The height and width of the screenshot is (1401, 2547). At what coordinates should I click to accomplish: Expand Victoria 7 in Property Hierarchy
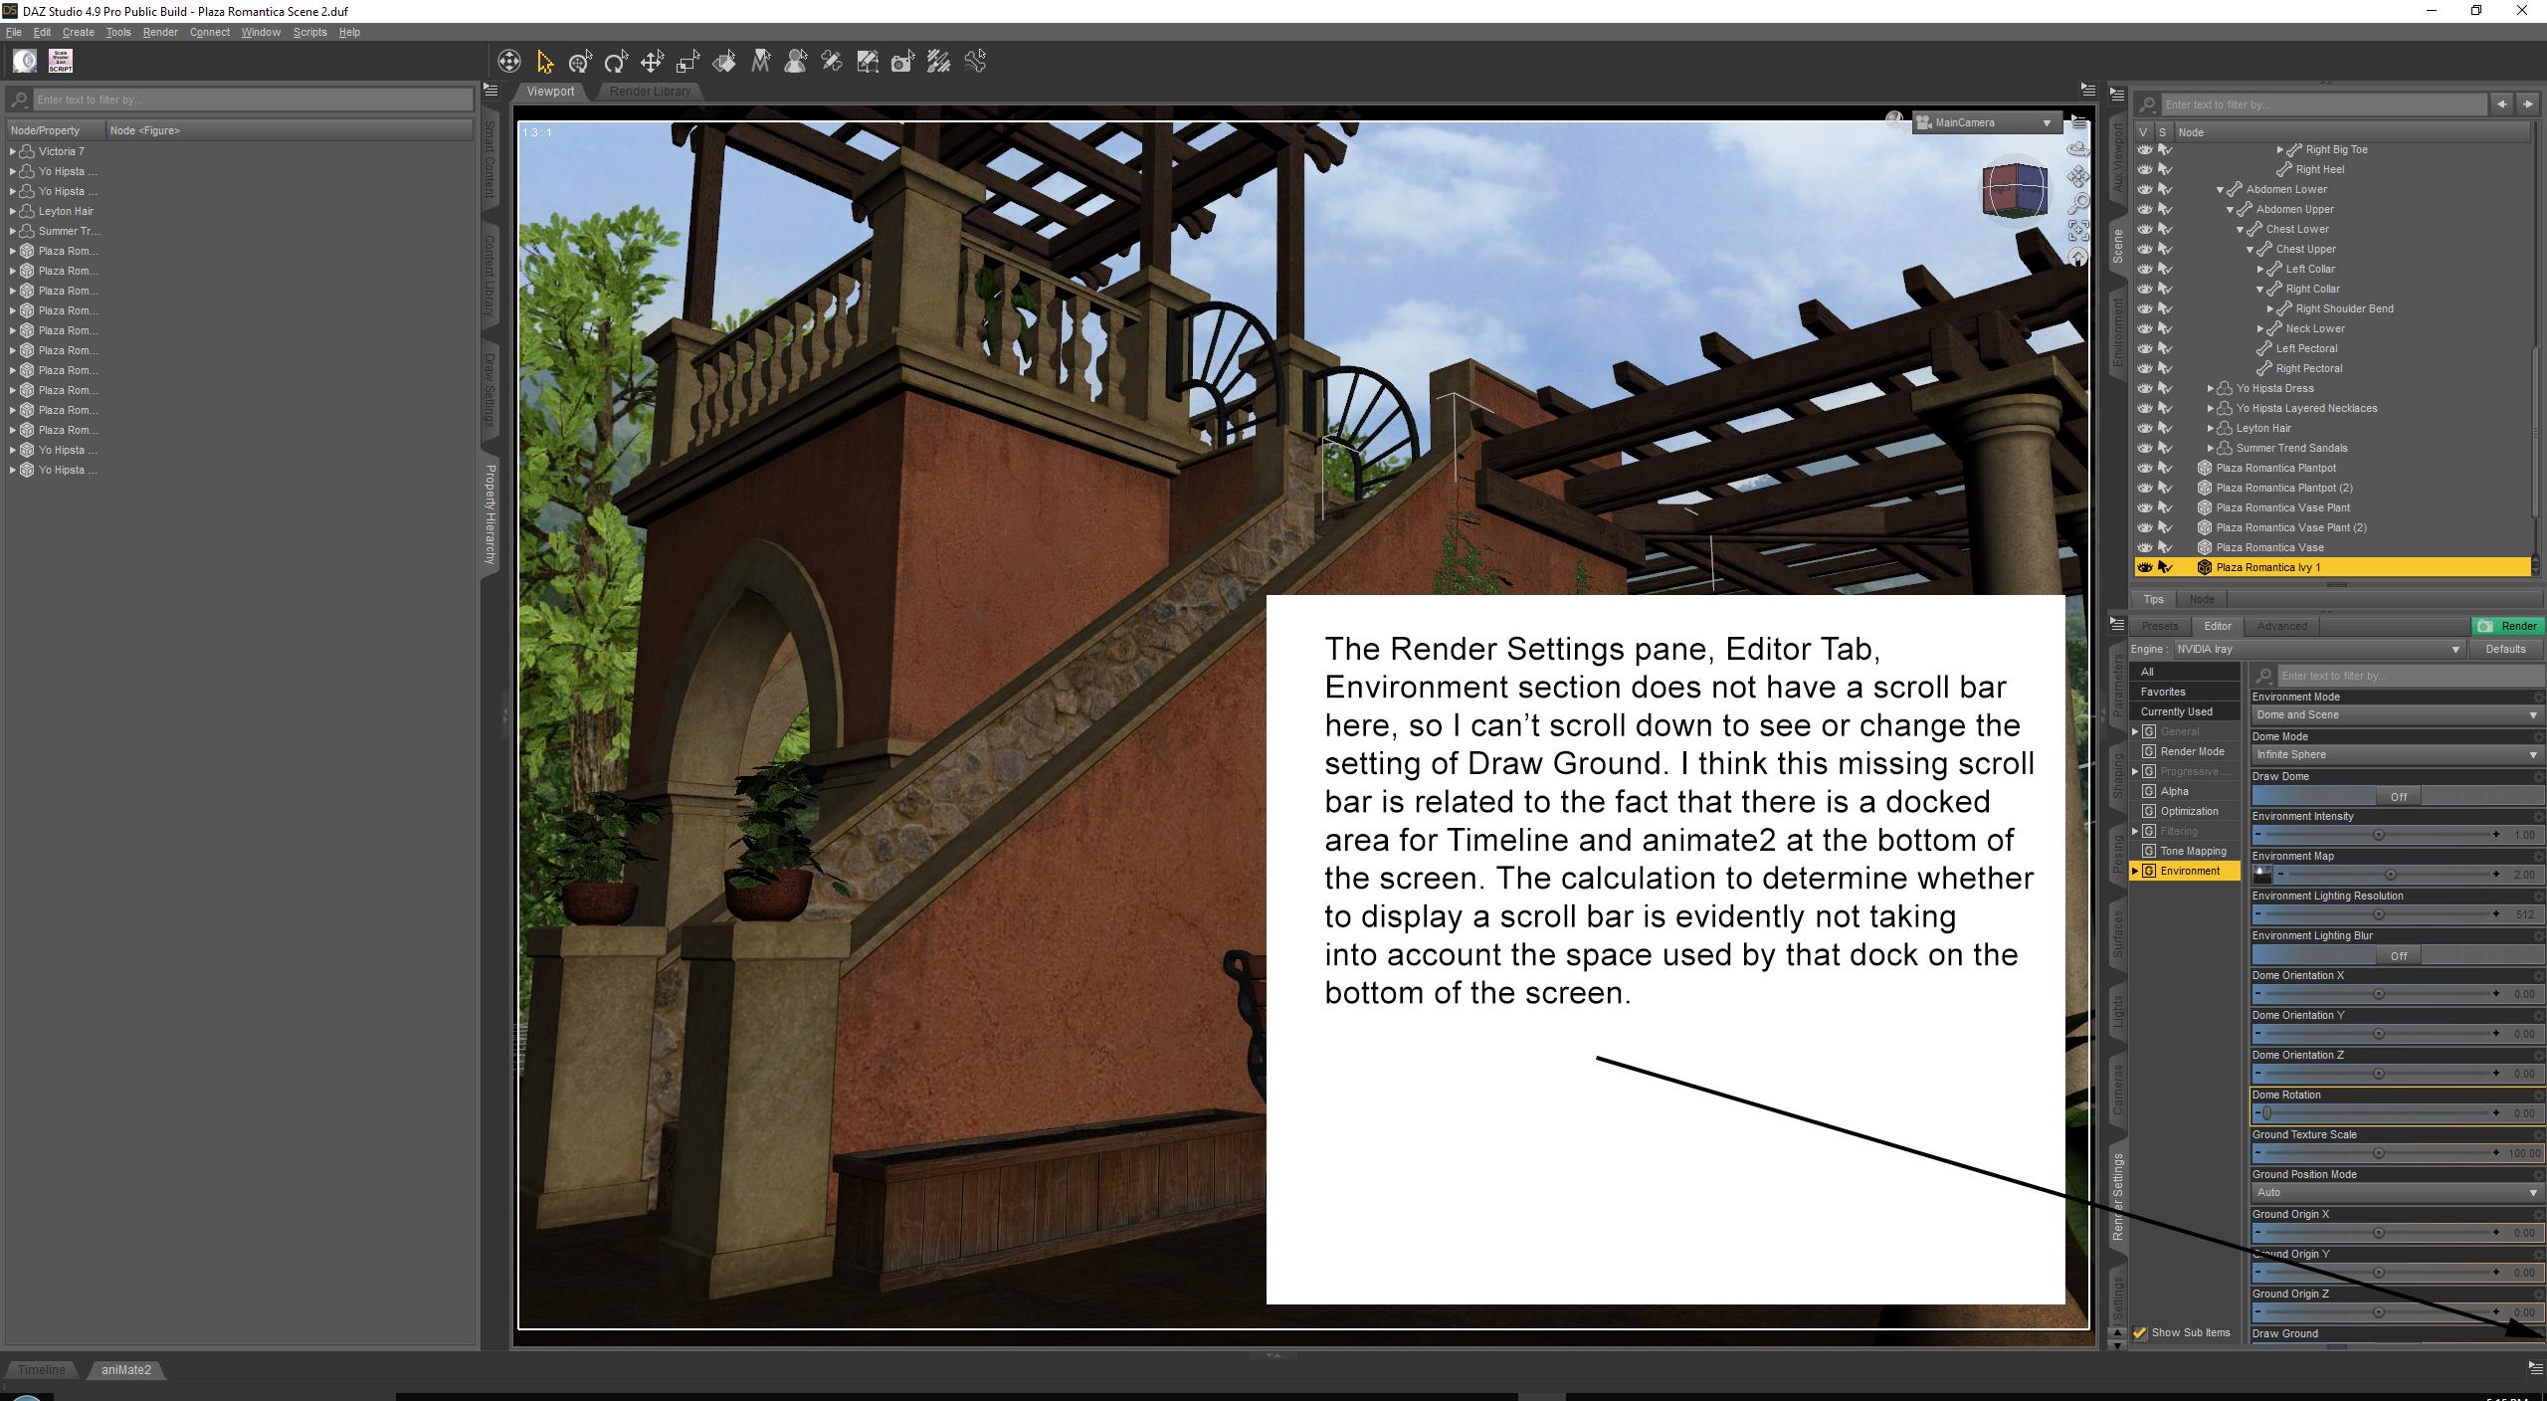(13, 151)
